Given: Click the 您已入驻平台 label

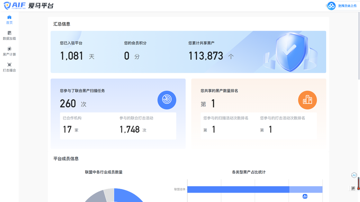Looking at the screenshot, I should pyautogui.click(x=71, y=43).
